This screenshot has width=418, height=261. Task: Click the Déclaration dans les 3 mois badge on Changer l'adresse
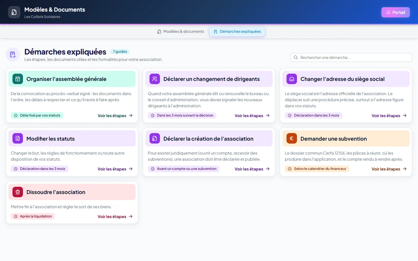tap(313, 115)
